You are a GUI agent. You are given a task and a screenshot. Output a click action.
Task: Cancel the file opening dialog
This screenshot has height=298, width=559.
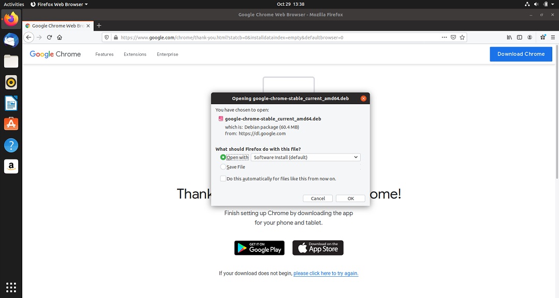tap(318, 198)
